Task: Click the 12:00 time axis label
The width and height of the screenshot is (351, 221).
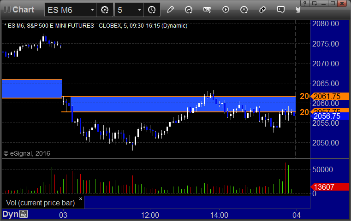Action: point(150,215)
